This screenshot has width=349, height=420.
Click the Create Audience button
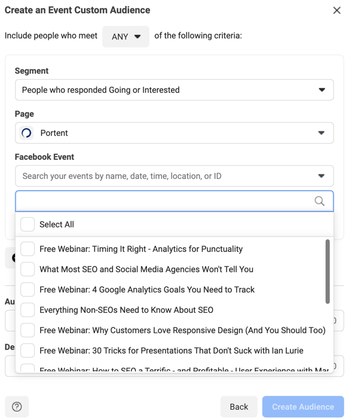(x=303, y=407)
